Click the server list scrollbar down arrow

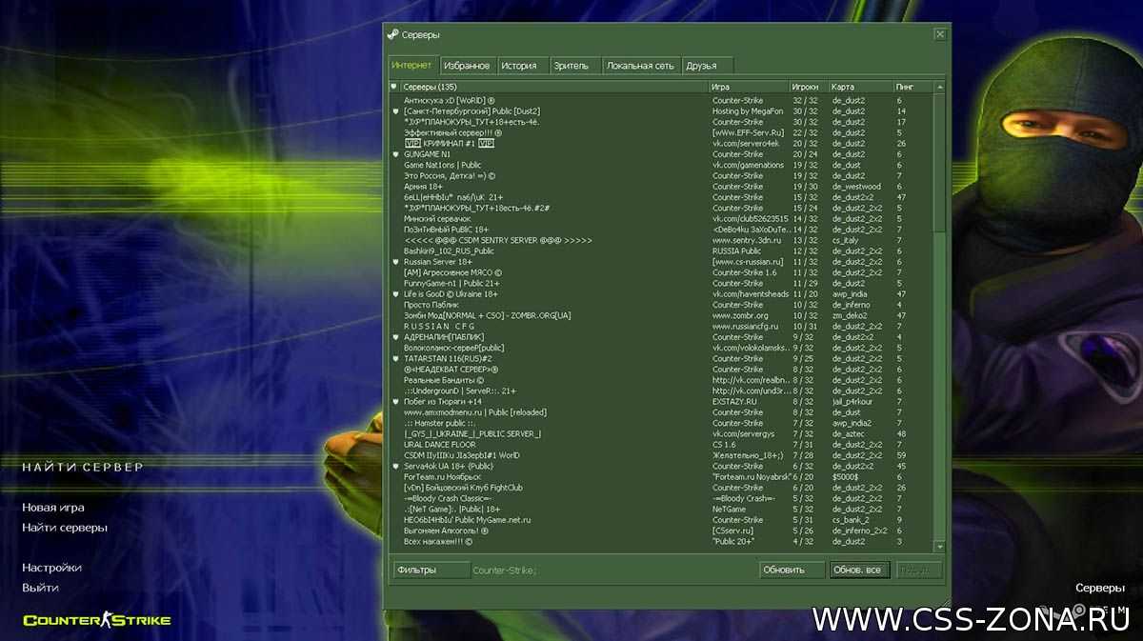939,547
